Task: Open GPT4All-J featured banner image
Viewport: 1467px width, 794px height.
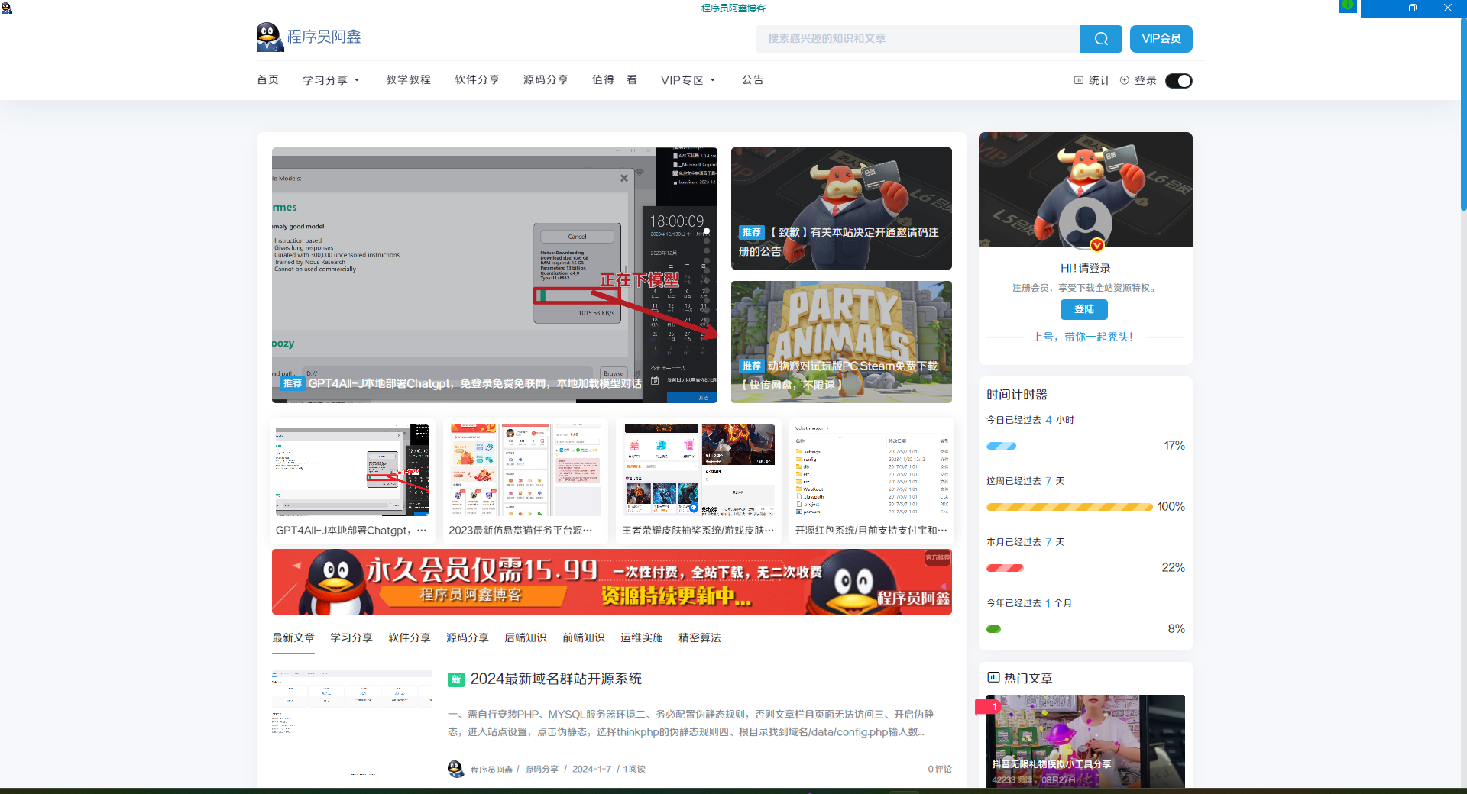Action: pyautogui.click(x=494, y=275)
